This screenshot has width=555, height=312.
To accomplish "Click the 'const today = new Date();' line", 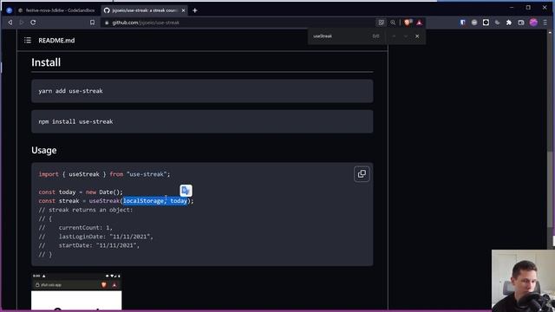I will tap(81, 192).
